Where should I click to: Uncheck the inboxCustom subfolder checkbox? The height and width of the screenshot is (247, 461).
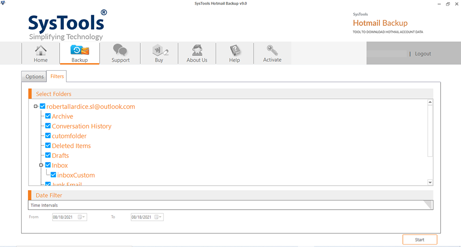click(x=53, y=175)
